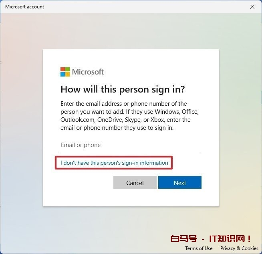
Task: Click the word "OneDrive" in the description
Action: click(x=110, y=120)
